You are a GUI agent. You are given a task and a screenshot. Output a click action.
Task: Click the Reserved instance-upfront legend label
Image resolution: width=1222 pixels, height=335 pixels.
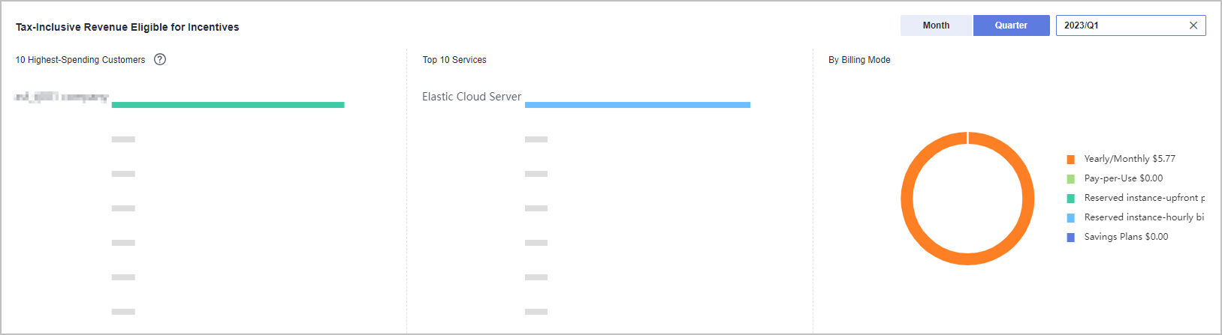click(1143, 198)
